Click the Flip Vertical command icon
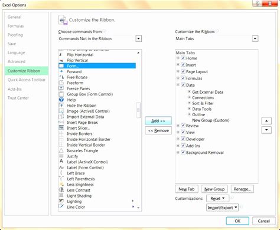 pos(61,60)
